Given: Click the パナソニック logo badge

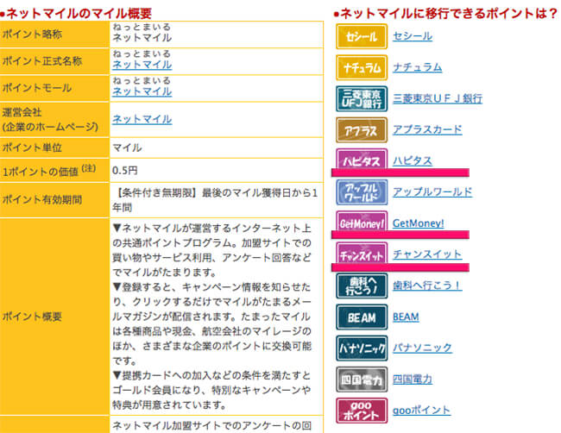Looking at the screenshot, I should (x=362, y=348).
